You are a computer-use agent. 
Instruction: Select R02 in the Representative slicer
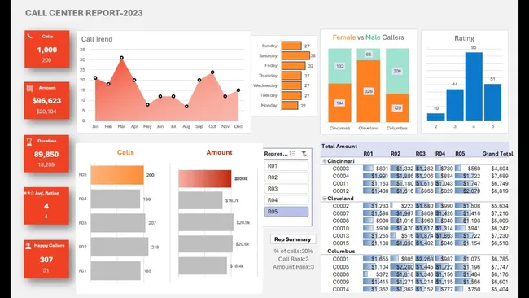click(x=286, y=177)
